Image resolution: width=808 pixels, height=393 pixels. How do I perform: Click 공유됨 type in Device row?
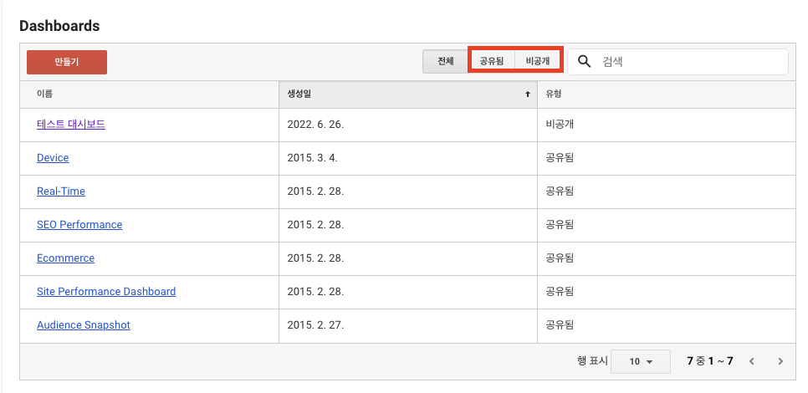[560, 157]
